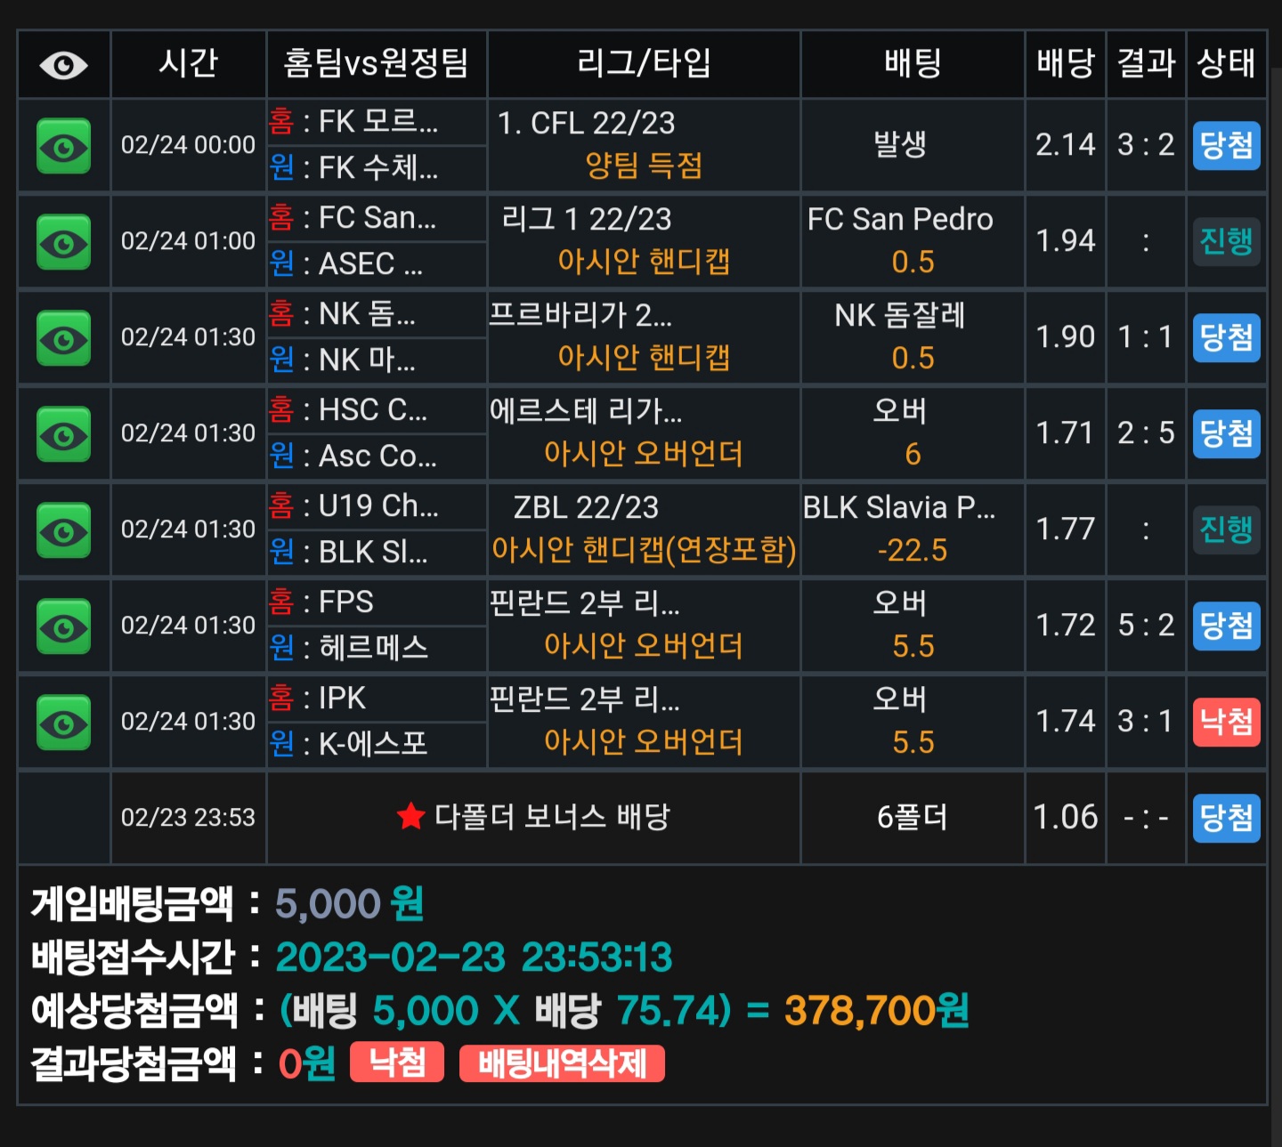Viewport: 1282px width, 1147px height.
Task: Click 진행 status for FC San Pedro row
Action: tap(1227, 241)
